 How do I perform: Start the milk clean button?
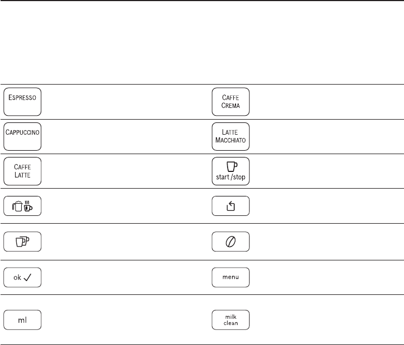coord(231,321)
